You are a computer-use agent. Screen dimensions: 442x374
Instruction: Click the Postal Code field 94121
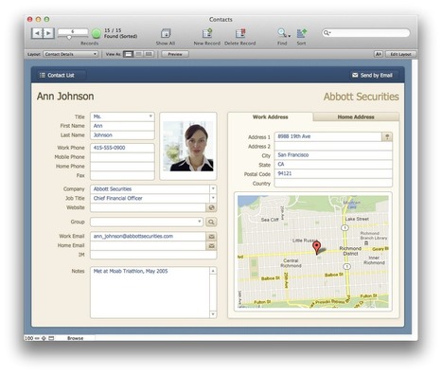pos(333,173)
